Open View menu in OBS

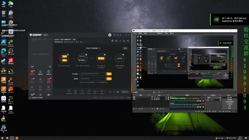coord(146,33)
